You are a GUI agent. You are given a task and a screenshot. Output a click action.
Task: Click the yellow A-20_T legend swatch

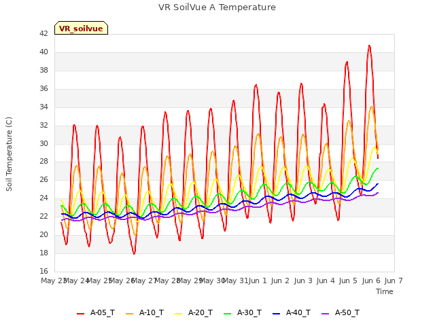[x=178, y=314]
